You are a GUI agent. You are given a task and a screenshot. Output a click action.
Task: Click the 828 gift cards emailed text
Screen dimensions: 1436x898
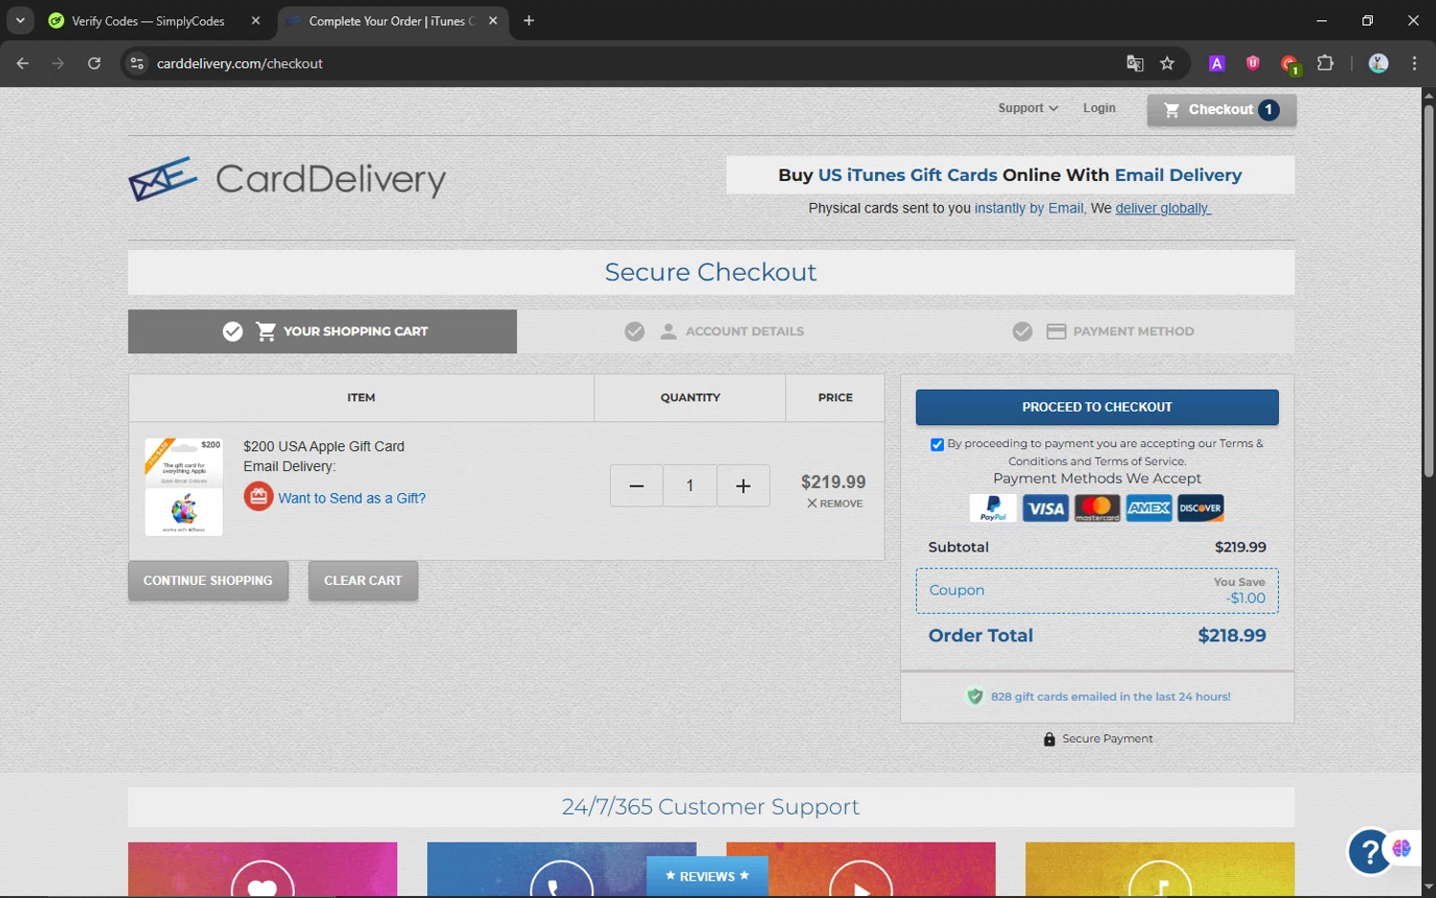point(1111,697)
